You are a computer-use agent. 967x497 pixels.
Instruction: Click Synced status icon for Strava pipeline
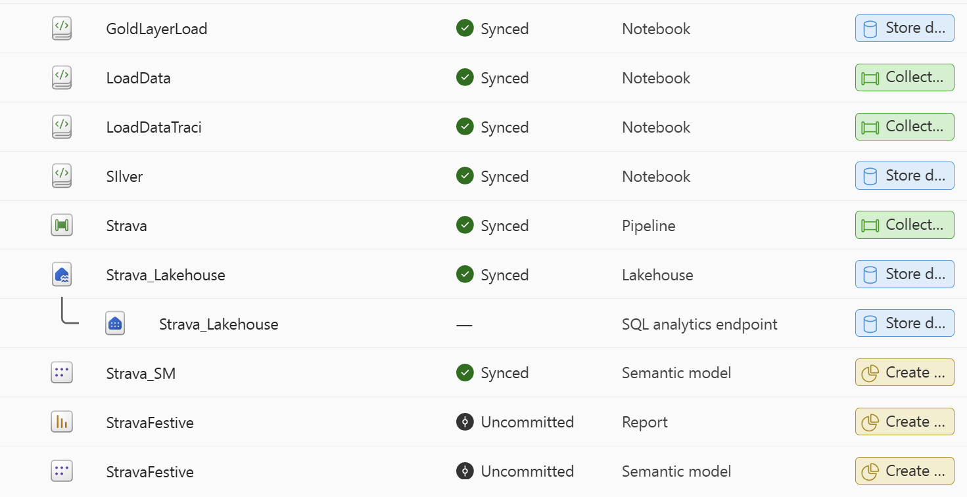(x=465, y=225)
